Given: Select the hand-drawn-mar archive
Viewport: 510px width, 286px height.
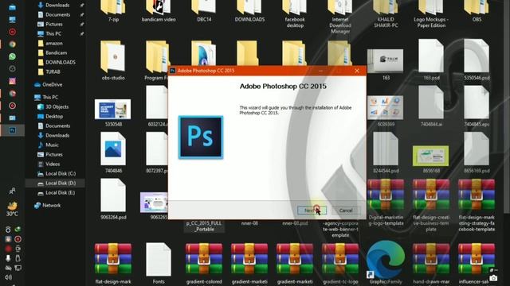Looking at the screenshot, I should pos(431,263).
